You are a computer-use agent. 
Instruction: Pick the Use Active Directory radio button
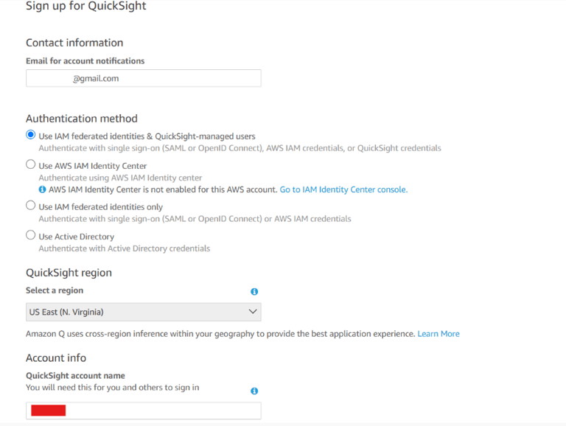(x=31, y=236)
